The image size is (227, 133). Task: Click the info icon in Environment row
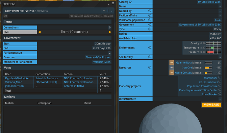150,47
